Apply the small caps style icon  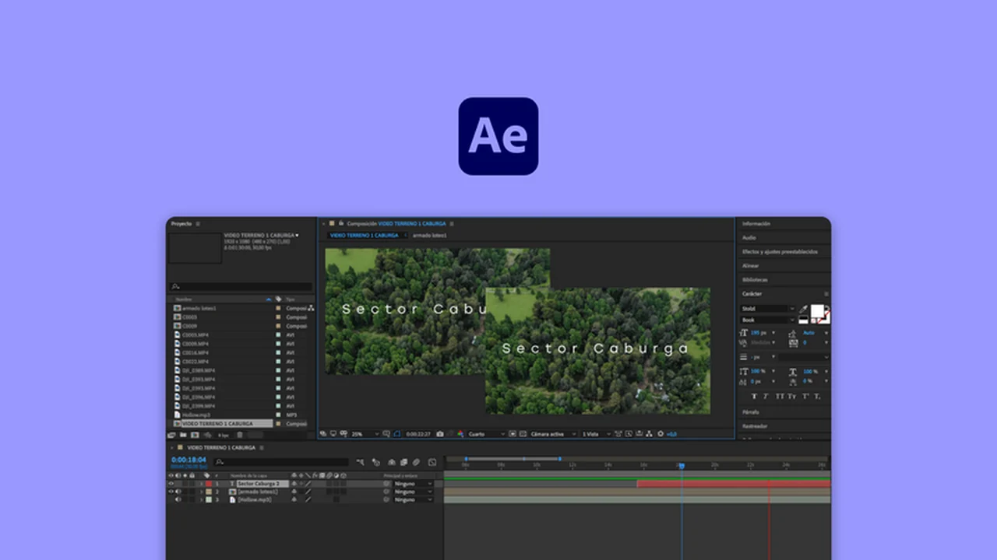click(792, 396)
